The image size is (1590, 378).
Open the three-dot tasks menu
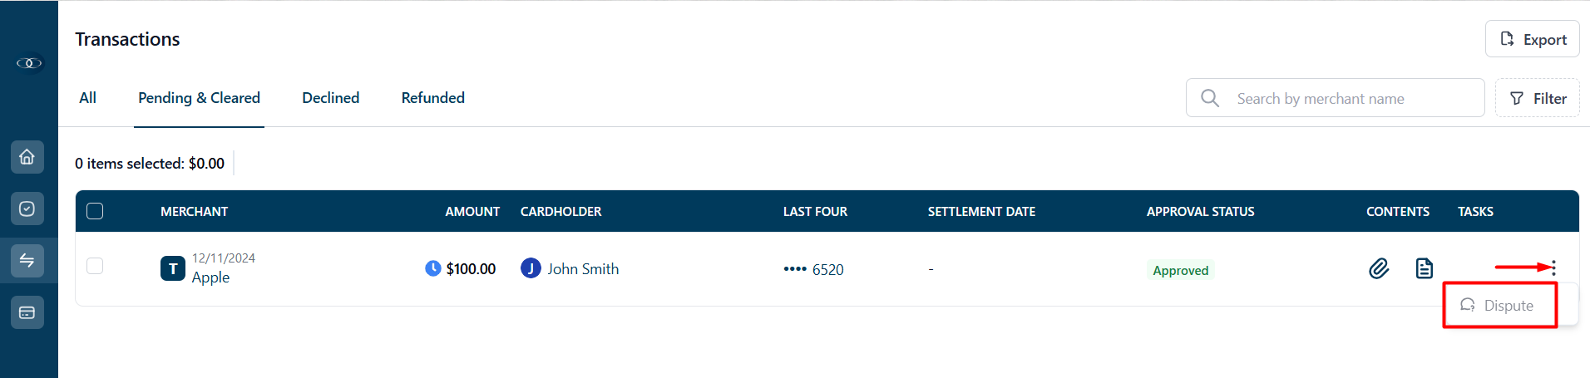(1553, 268)
